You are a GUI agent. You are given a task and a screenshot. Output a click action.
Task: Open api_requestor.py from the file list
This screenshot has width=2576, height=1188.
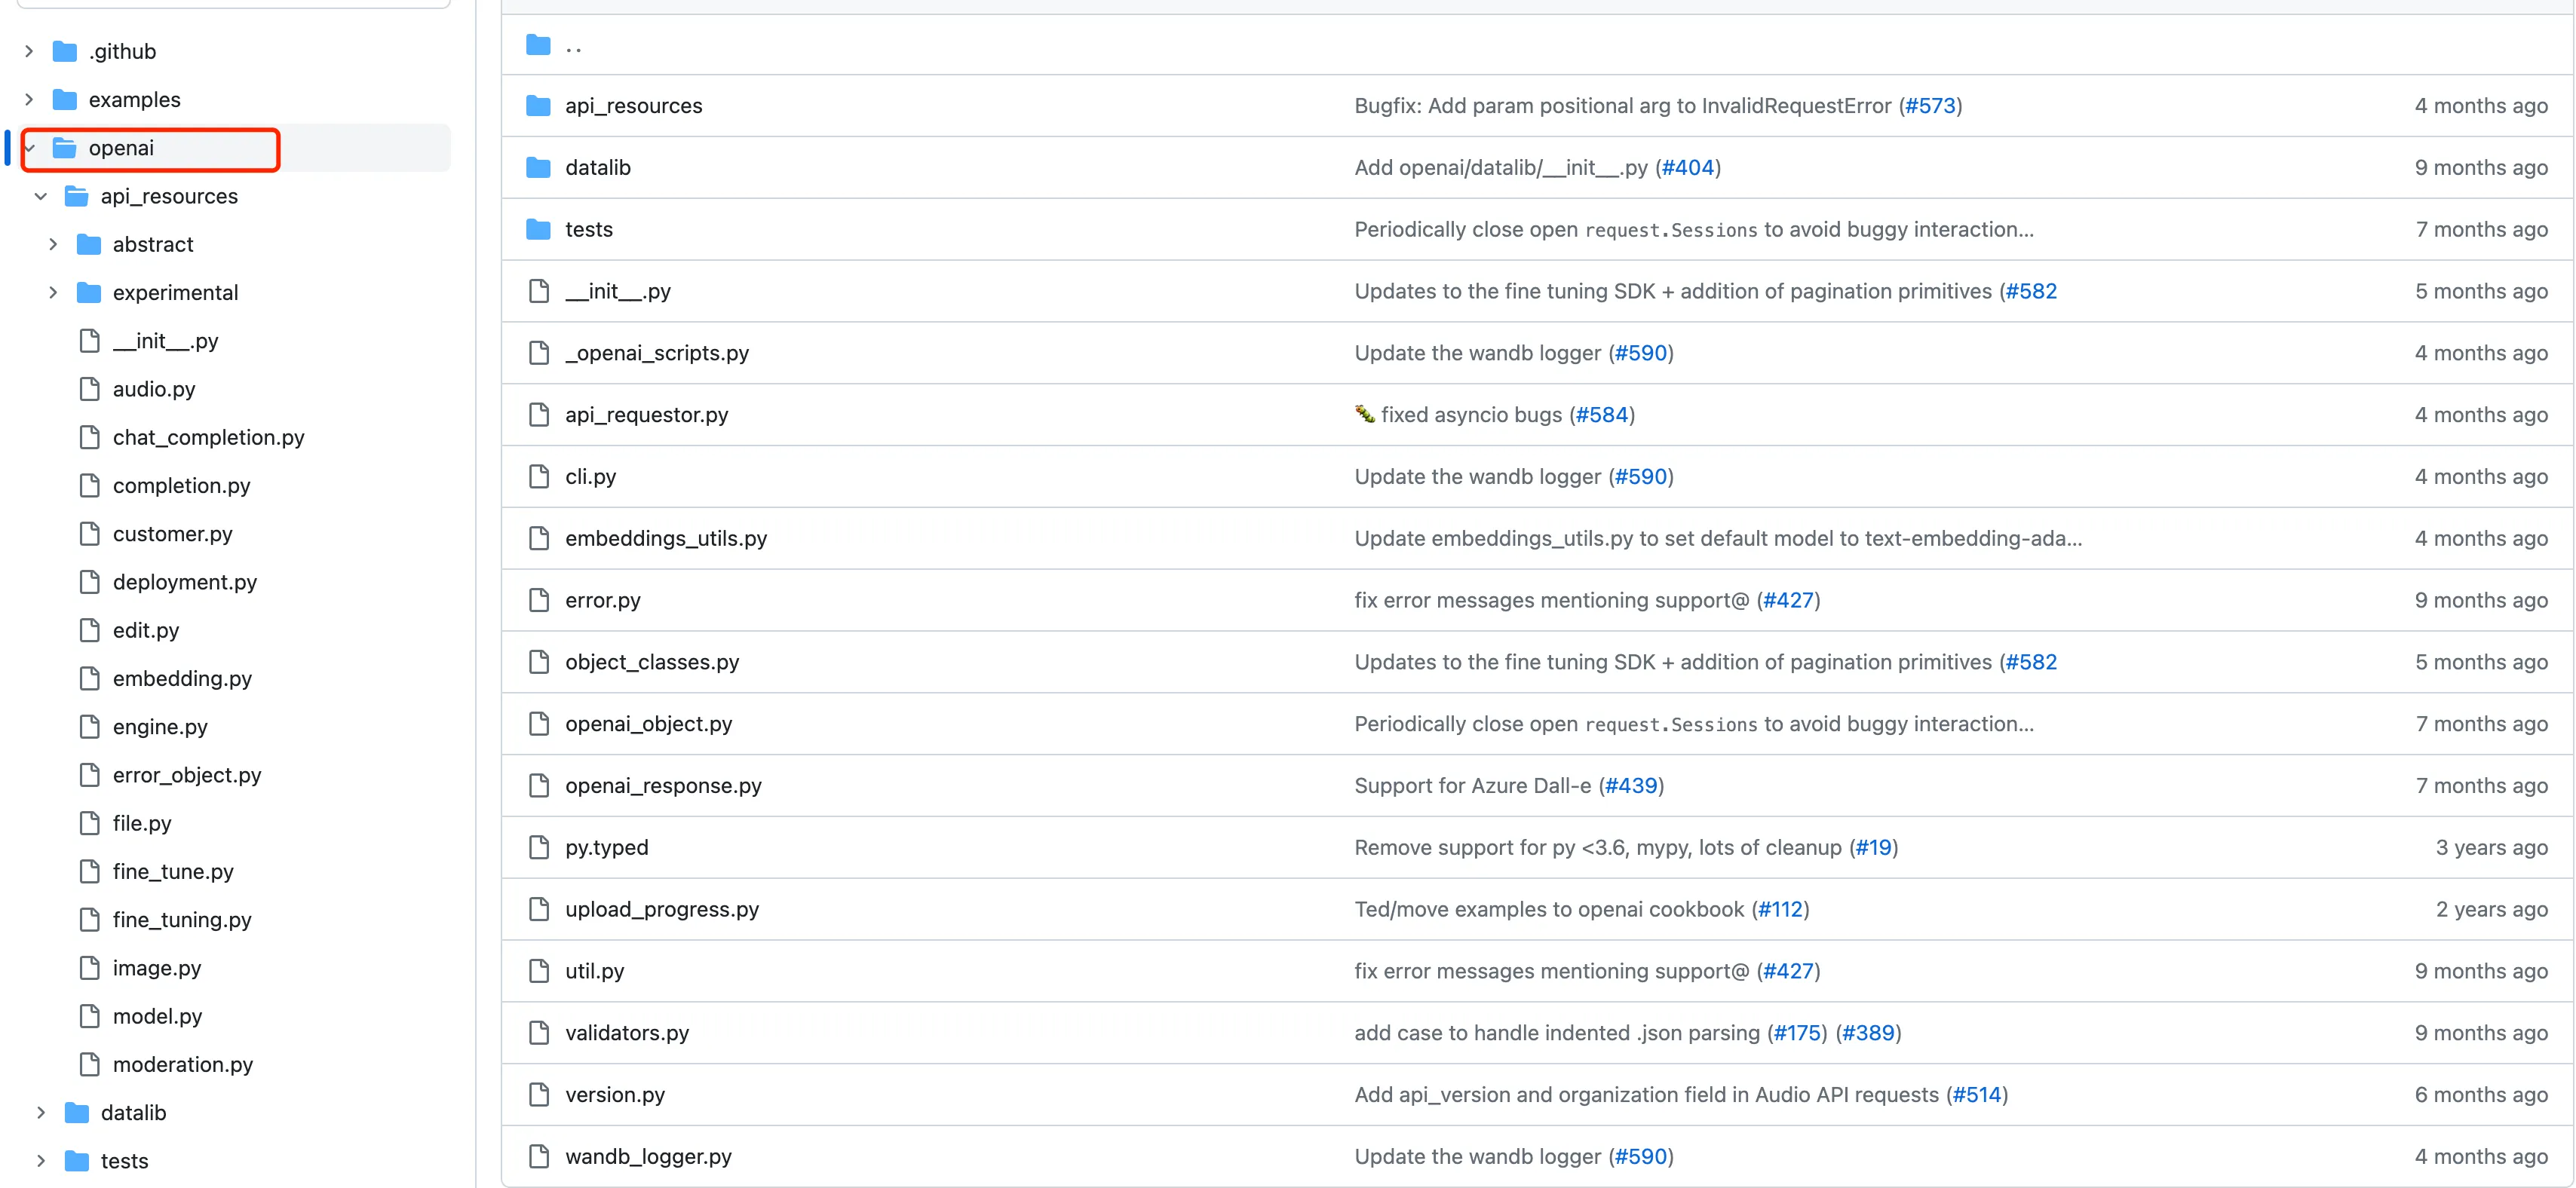[646, 415]
